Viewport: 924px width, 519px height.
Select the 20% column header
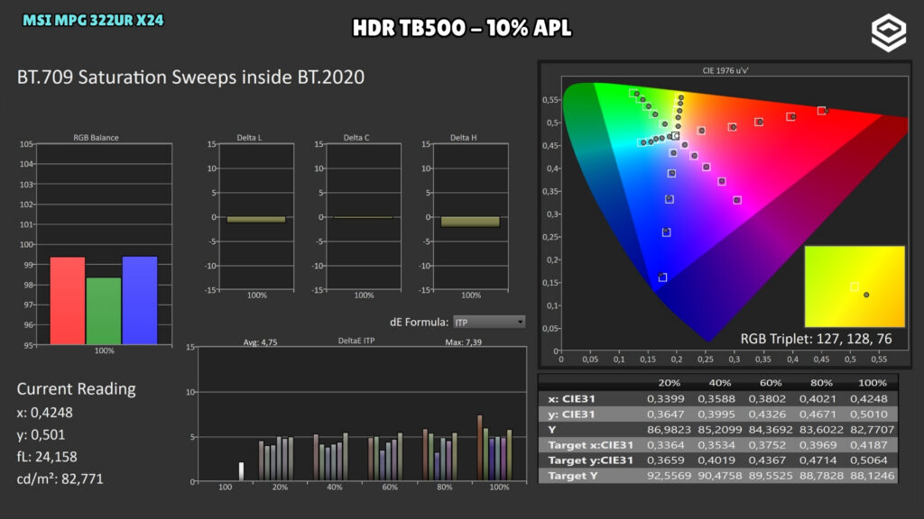tap(669, 382)
